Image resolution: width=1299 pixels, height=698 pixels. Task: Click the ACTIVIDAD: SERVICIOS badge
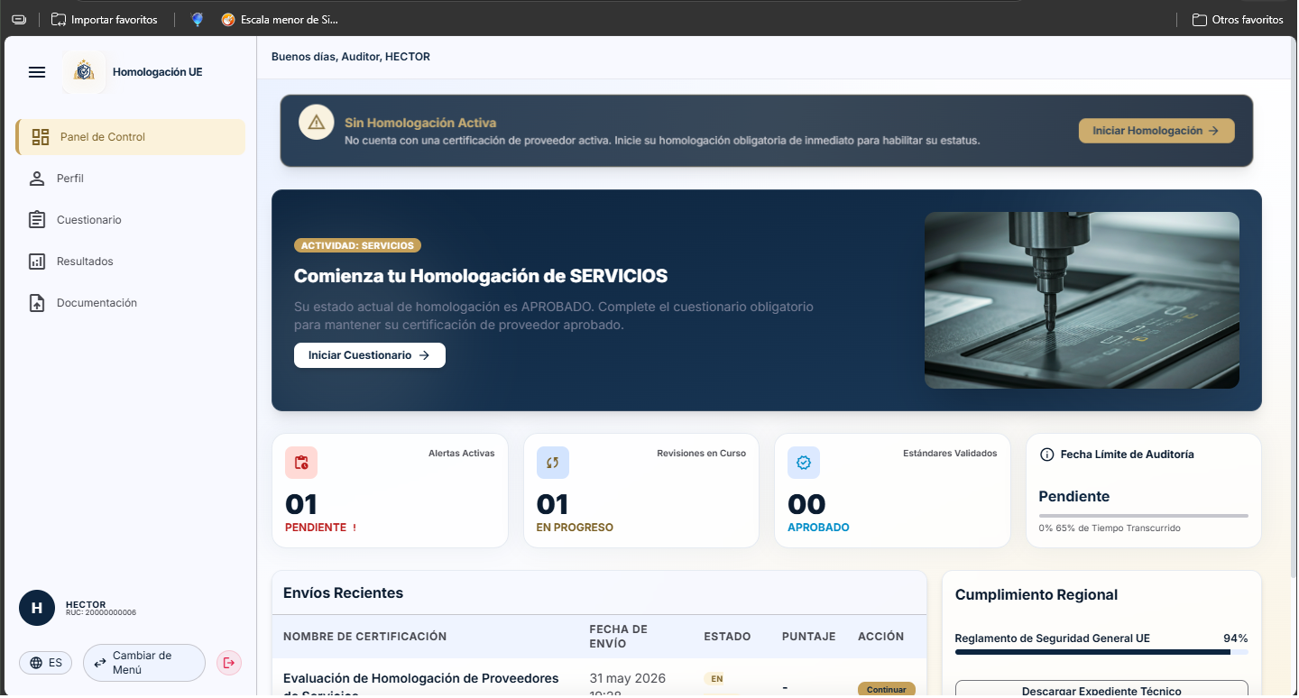click(357, 245)
